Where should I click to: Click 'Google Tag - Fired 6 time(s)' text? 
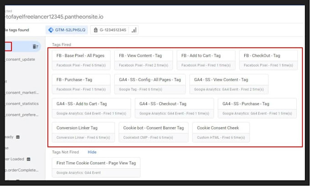coord(140,89)
